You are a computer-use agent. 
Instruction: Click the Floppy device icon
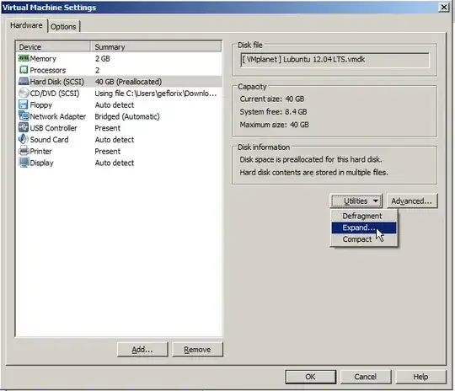[x=24, y=104]
